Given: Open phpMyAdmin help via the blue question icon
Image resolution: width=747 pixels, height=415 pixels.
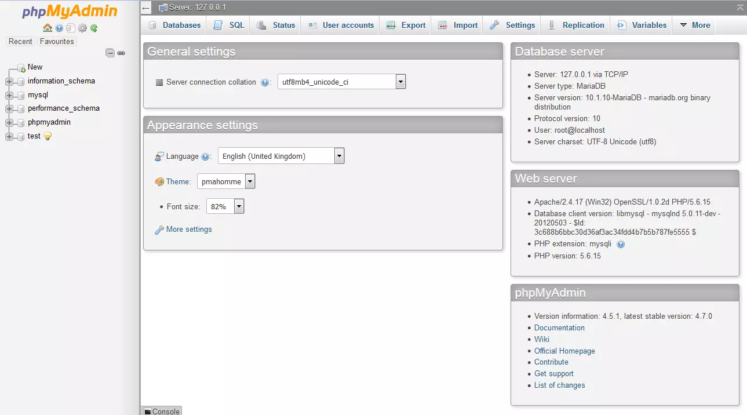Looking at the screenshot, I should coord(59,28).
